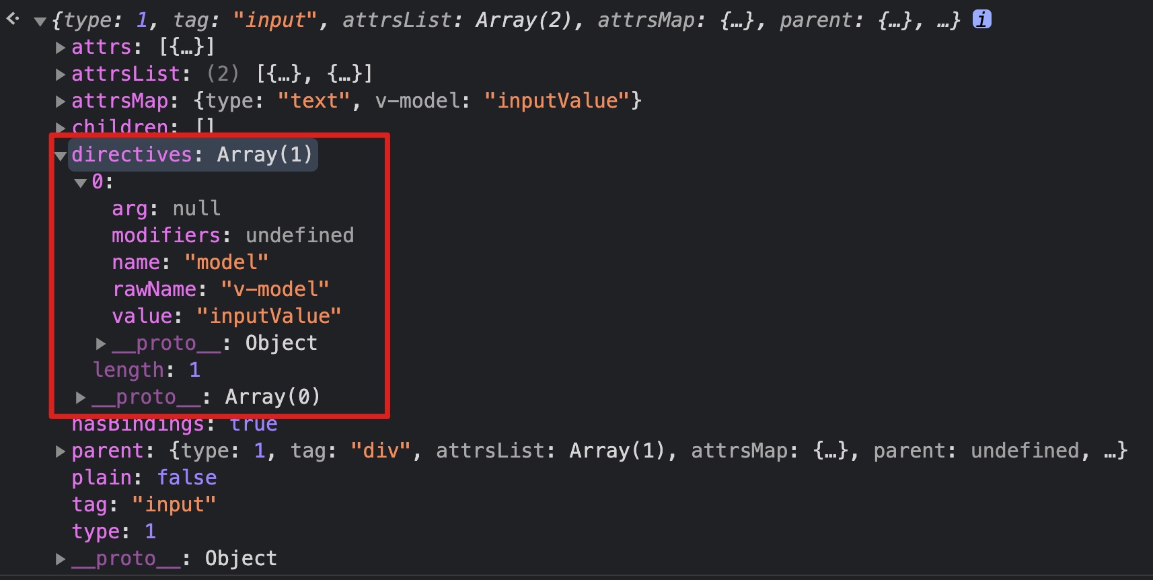The height and width of the screenshot is (580, 1153).
Task: Expand the bottom __proto__ Object entry
Action: [x=61, y=558]
